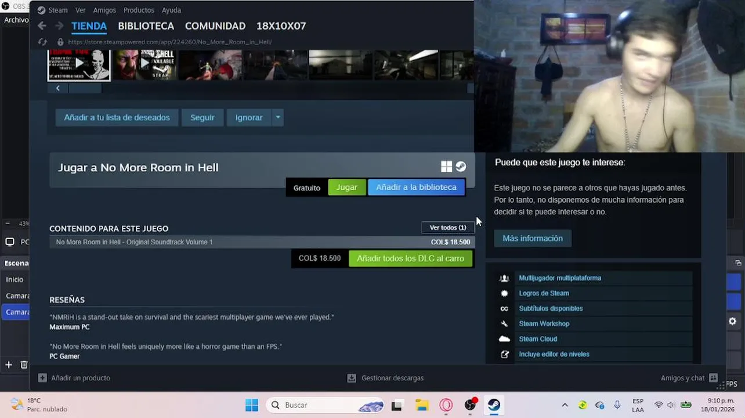Open the Steam menu
Screen dimensions: 745x418
[58, 10]
